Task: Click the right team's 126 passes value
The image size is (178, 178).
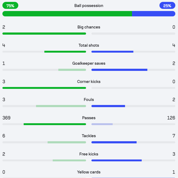Action: (x=171, y=118)
